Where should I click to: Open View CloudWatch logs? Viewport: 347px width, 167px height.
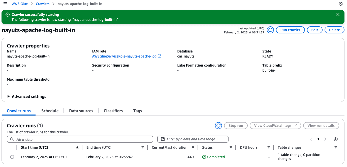click(275, 126)
